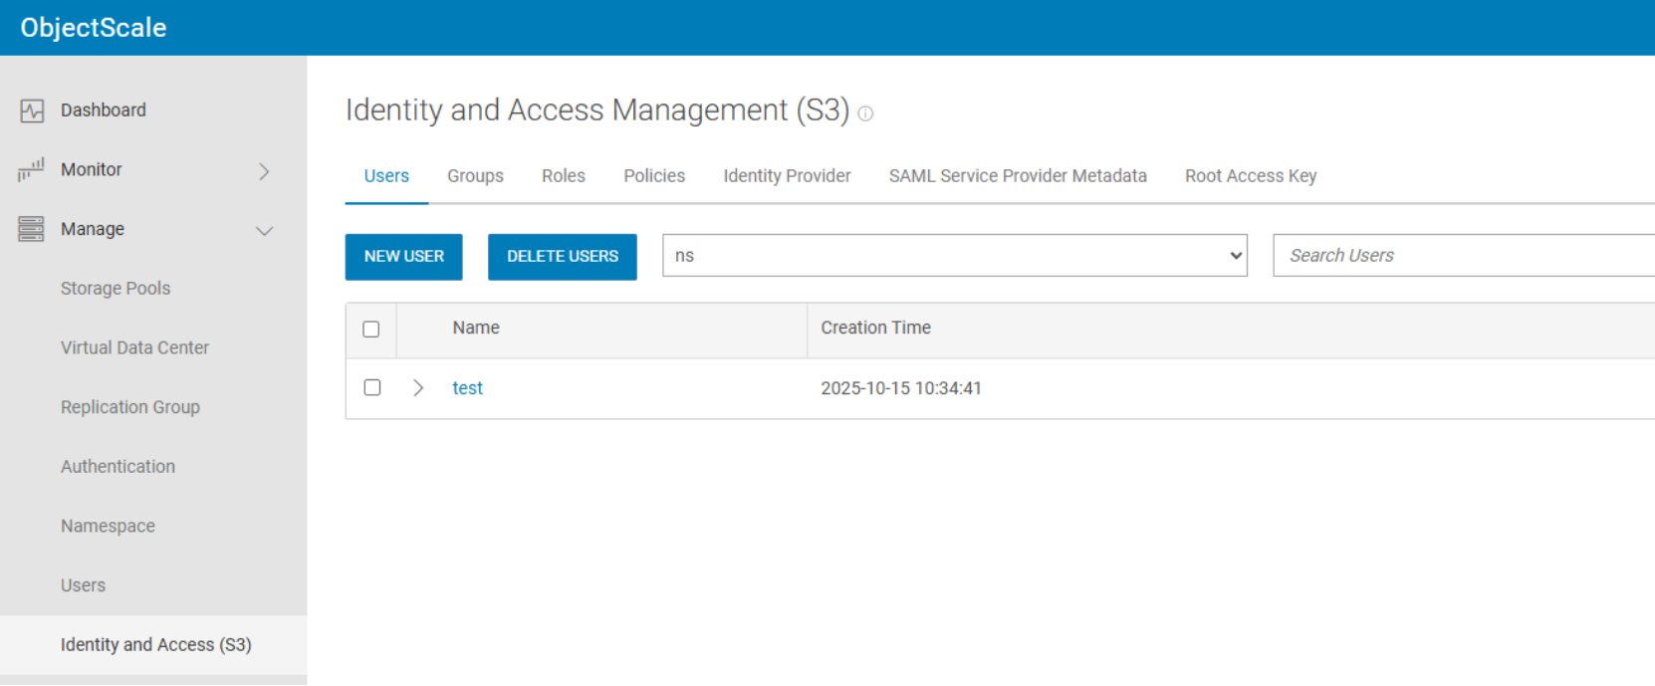Click the Dashboard chart icon

click(32, 111)
